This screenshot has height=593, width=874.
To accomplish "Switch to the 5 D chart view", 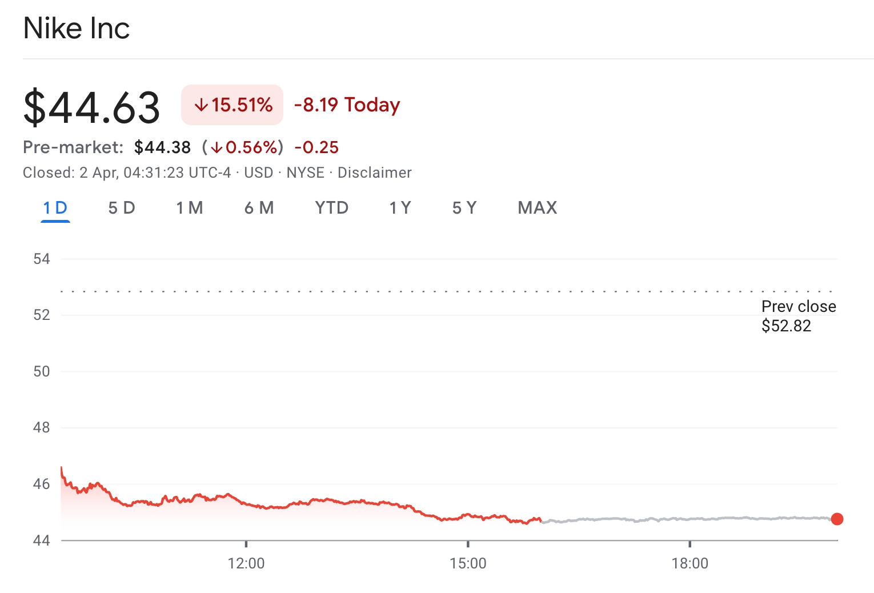I will (x=122, y=208).
